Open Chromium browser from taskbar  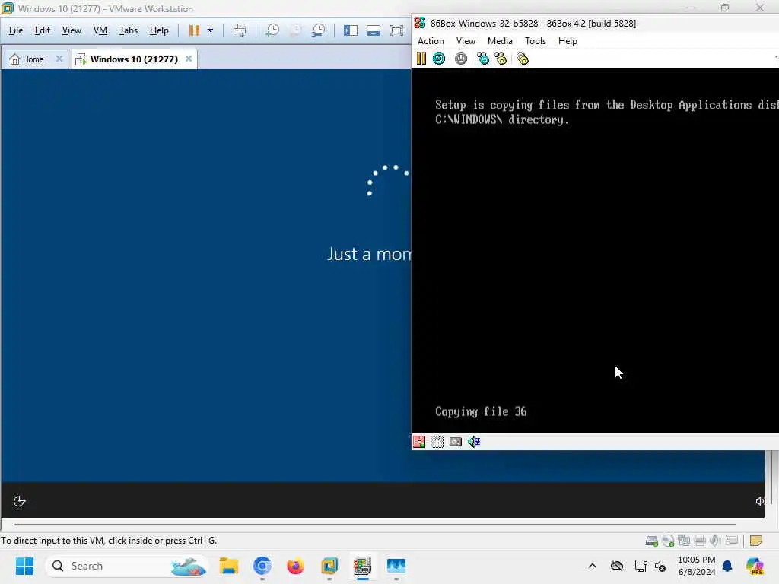point(262,566)
